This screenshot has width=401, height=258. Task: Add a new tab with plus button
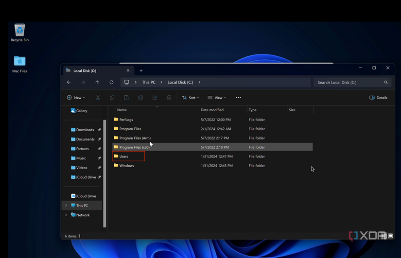141,70
